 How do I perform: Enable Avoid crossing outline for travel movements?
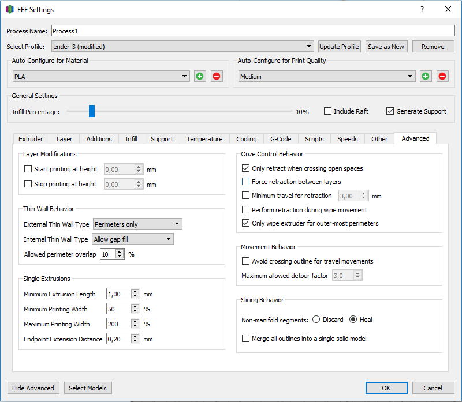(245, 261)
